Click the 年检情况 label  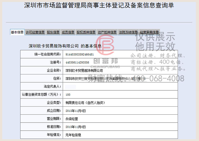coord(54,135)
